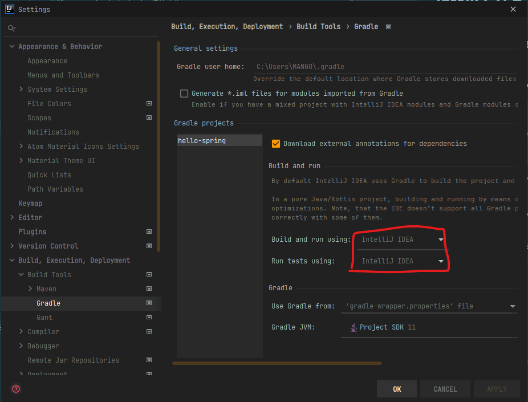
Task: Select Appearance in settings tree
Action: point(47,61)
